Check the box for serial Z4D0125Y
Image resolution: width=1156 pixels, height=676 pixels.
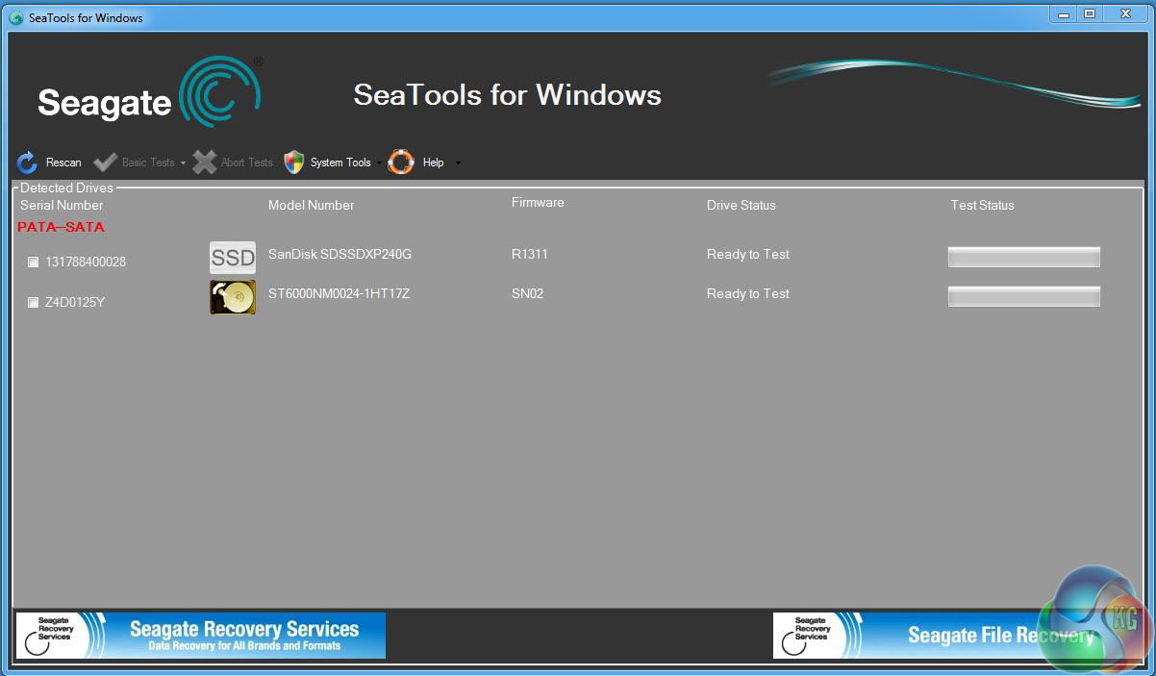point(34,302)
